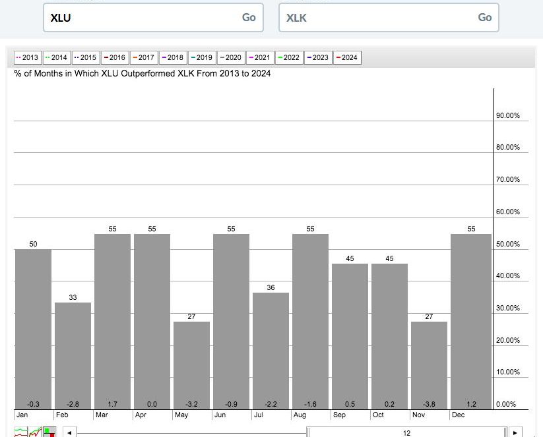Toggle the 2019 year legend button
The height and width of the screenshot is (437, 543).
point(203,57)
